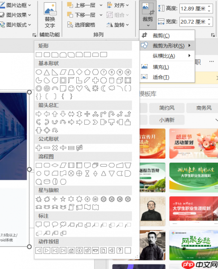Viewport: 218px width, 269px height.
Task: Open Aspect Ratio submenu
Action: click(167, 56)
